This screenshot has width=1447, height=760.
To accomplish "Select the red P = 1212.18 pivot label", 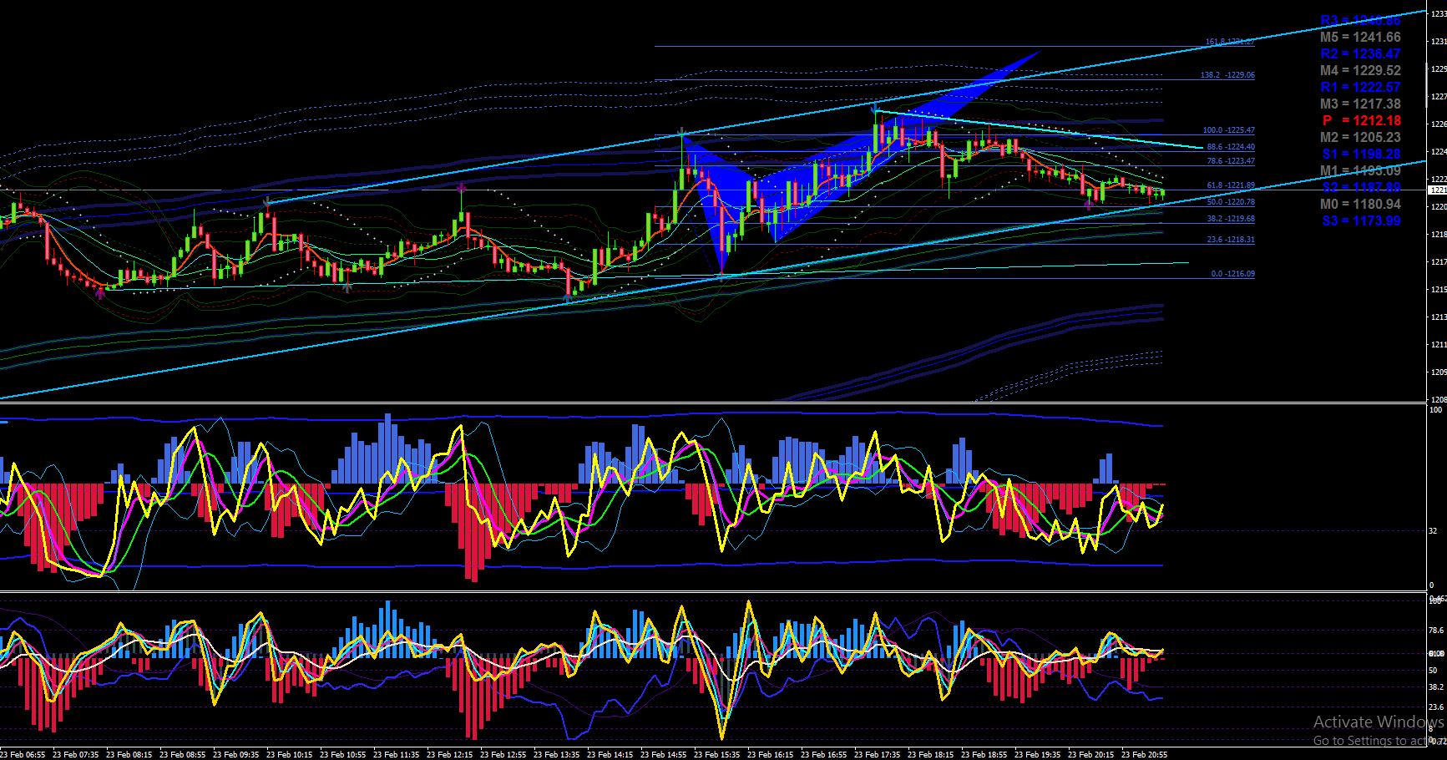I will pyautogui.click(x=1362, y=120).
